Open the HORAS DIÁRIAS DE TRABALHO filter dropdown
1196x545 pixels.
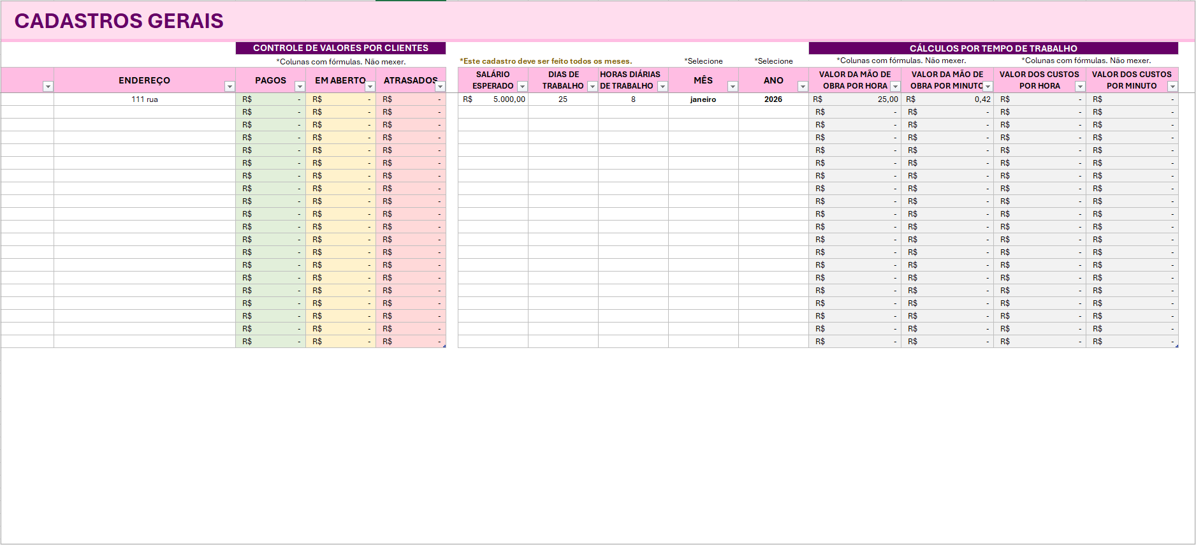click(x=662, y=87)
